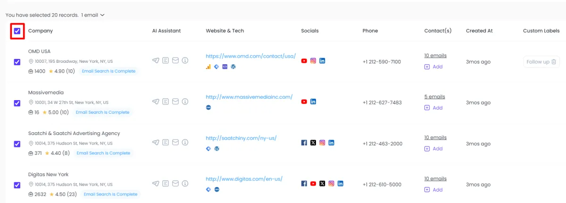
Task: Open OMD USA Instagram social icon
Action: pyautogui.click(x=313, y=61)
